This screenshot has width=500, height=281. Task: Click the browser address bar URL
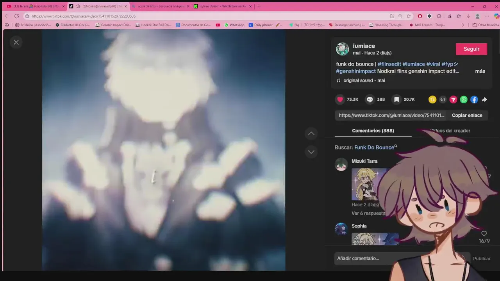[84, 16]
